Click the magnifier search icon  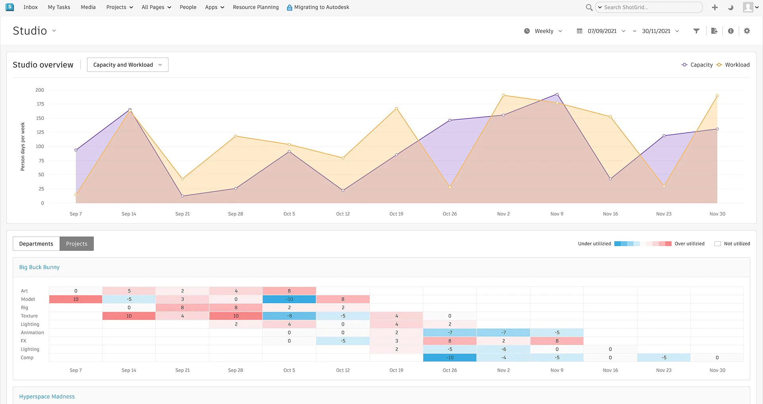(589, 7)
